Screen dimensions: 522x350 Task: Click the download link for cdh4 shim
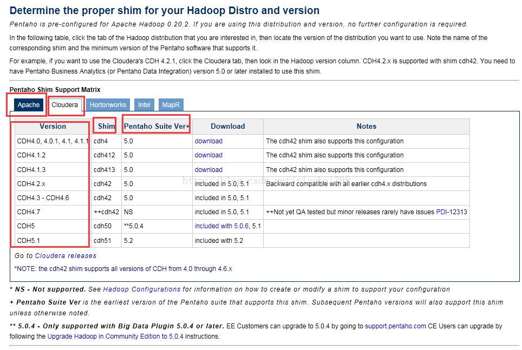pos(208,141)
